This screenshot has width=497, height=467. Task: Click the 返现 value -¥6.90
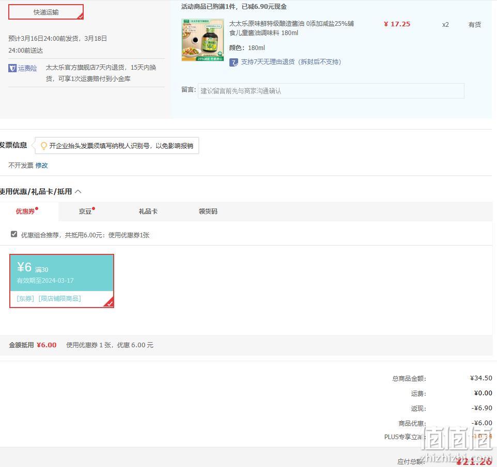click(x=482, y=408)
